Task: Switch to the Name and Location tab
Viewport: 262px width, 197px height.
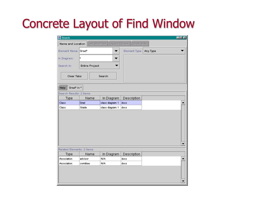Action: [x=72, y=44]
